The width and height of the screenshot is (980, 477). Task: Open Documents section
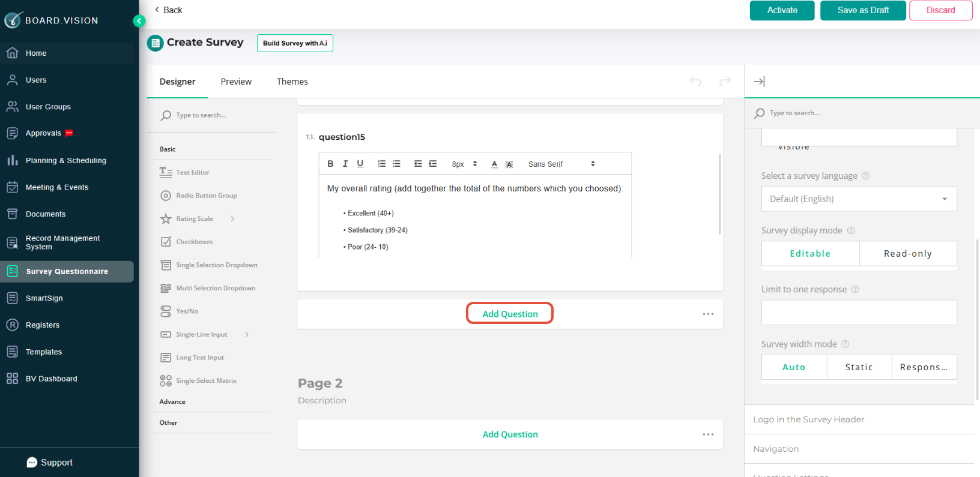point(67,214)
